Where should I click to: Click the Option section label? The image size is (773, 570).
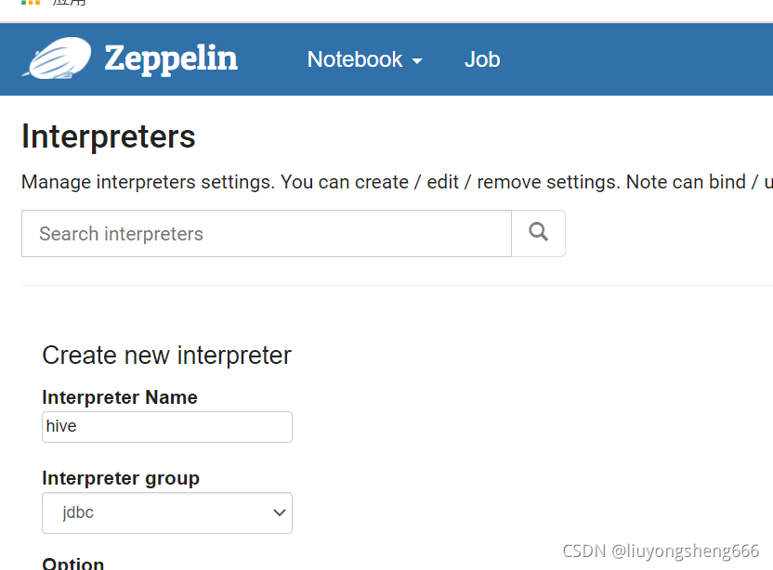[72, 562]
